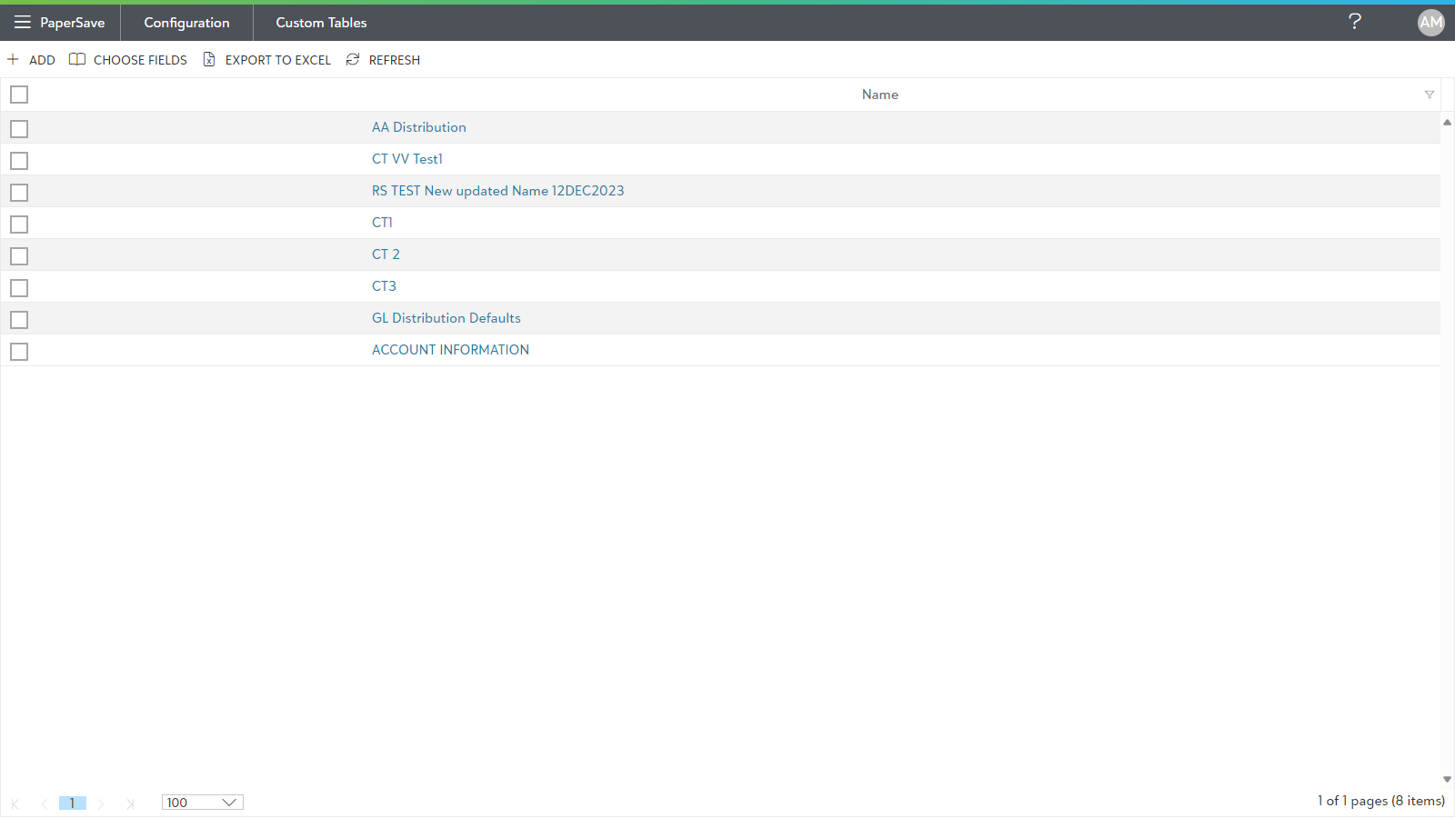Go to the previous page arrow
The image size is (1455, 818).
pos(44,803)
